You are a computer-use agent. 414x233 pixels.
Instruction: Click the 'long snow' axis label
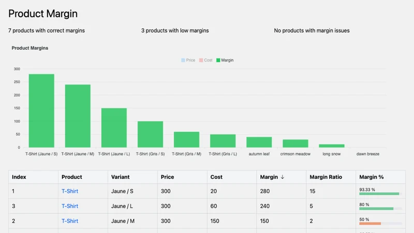coord(332,154)
